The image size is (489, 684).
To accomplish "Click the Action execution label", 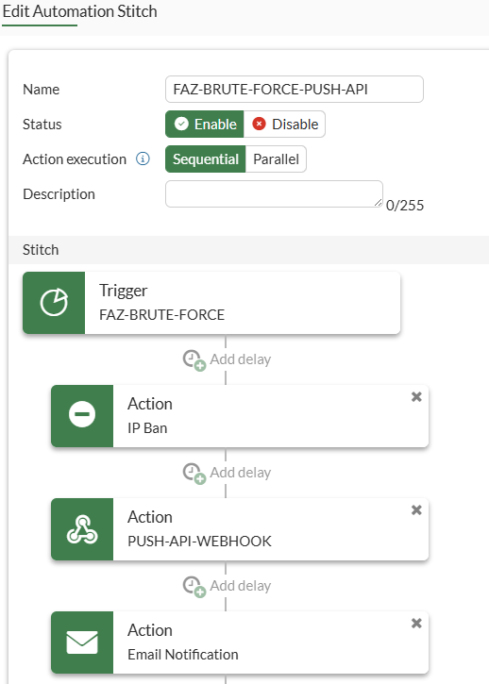I will pos(75,159).
